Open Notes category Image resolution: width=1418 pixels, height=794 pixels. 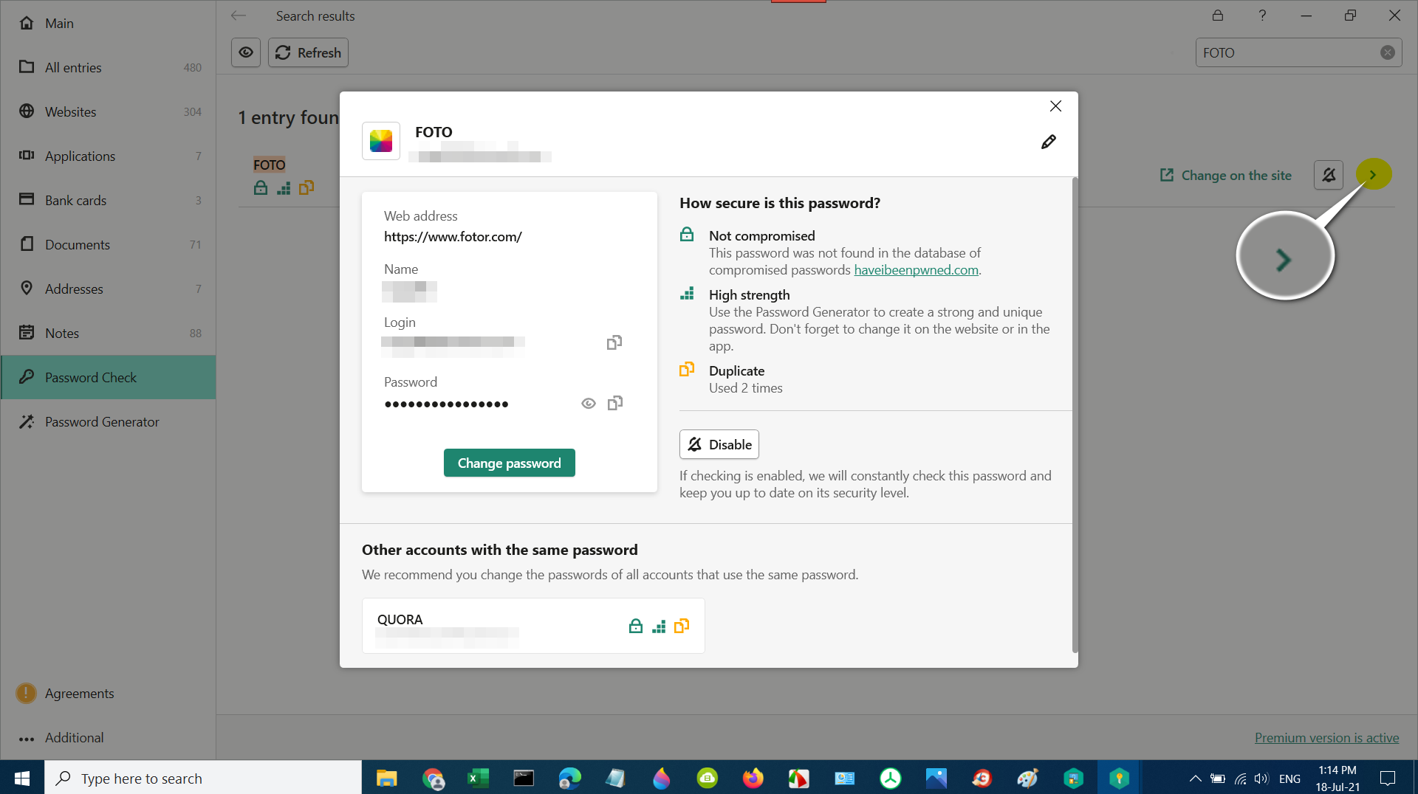click(108, 333)
